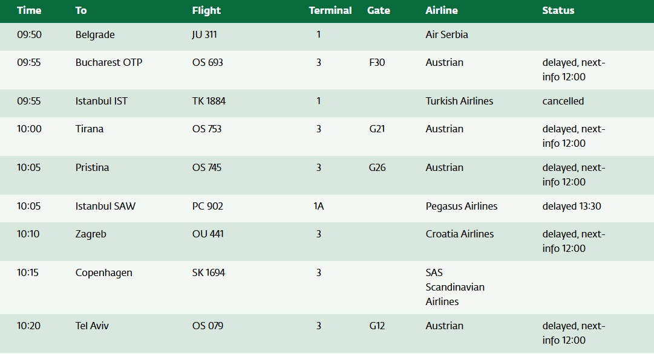
Task: Click the Flight column header
Action: coord(206,10)
